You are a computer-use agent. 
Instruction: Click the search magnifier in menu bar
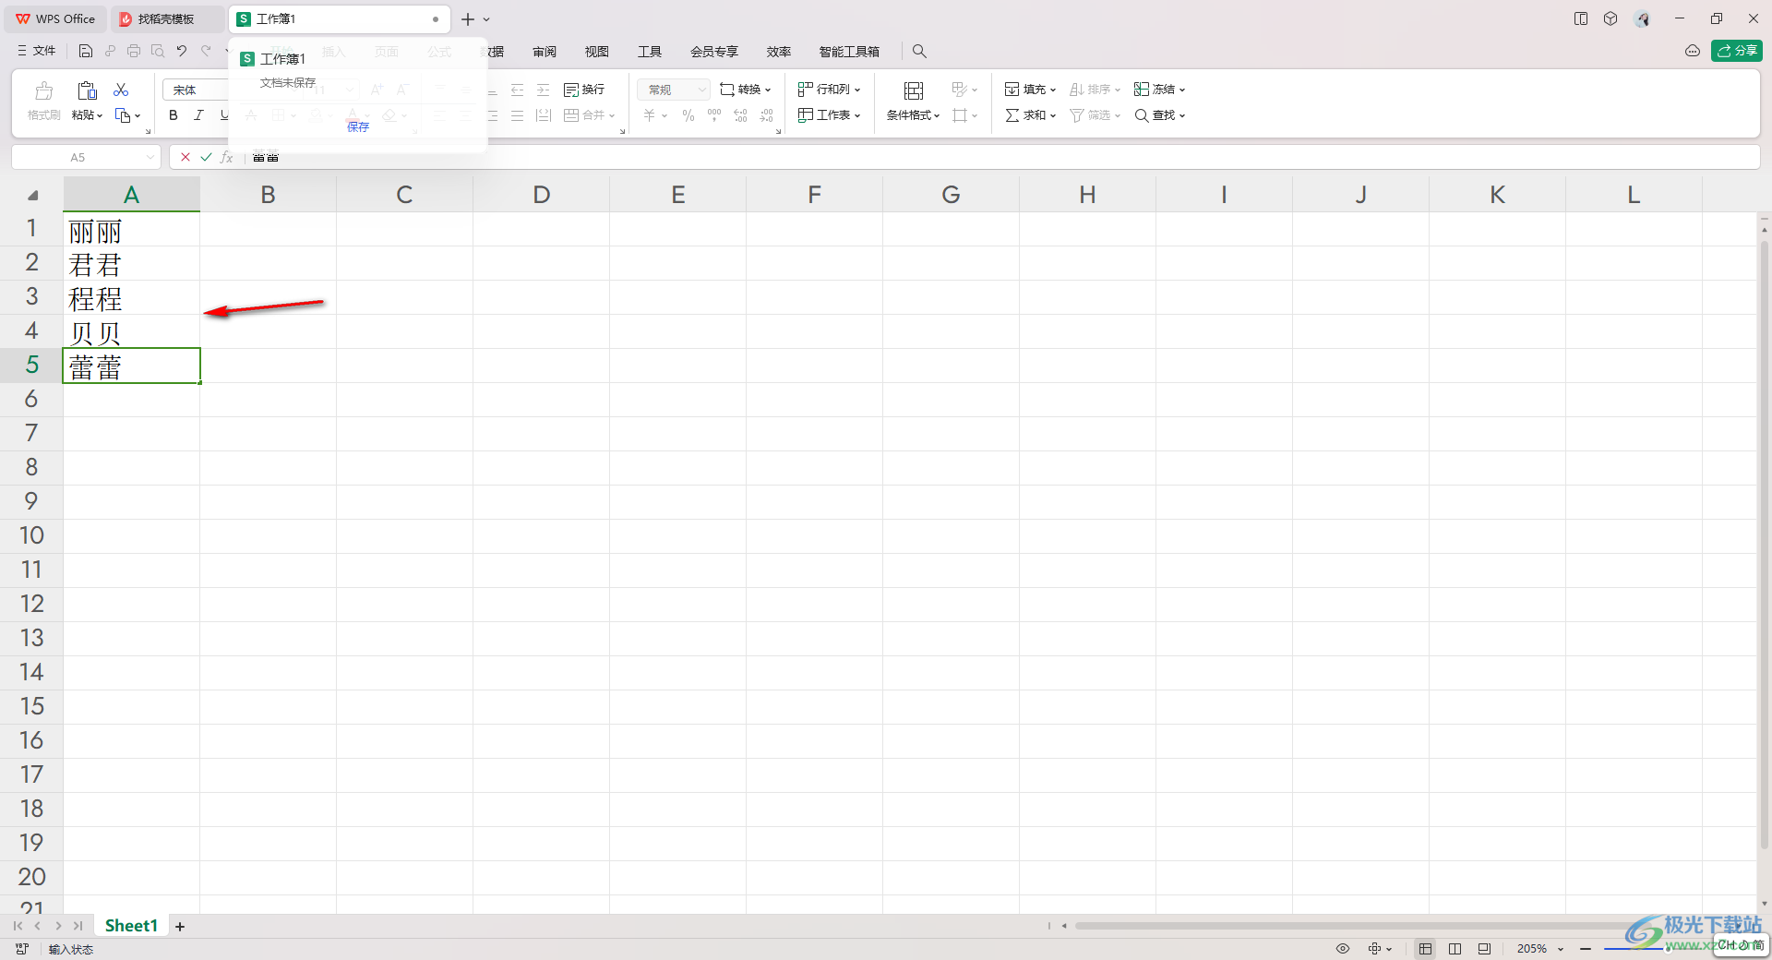click(x=919, y=52)
